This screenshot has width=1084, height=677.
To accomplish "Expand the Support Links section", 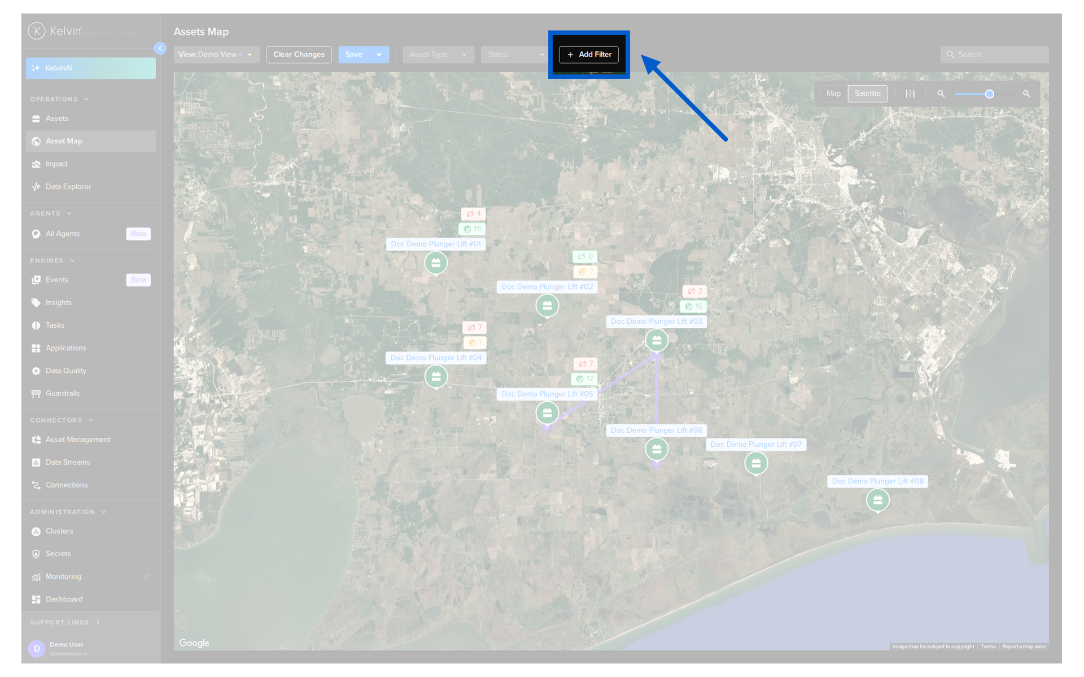I will click(x=98, y=622).
